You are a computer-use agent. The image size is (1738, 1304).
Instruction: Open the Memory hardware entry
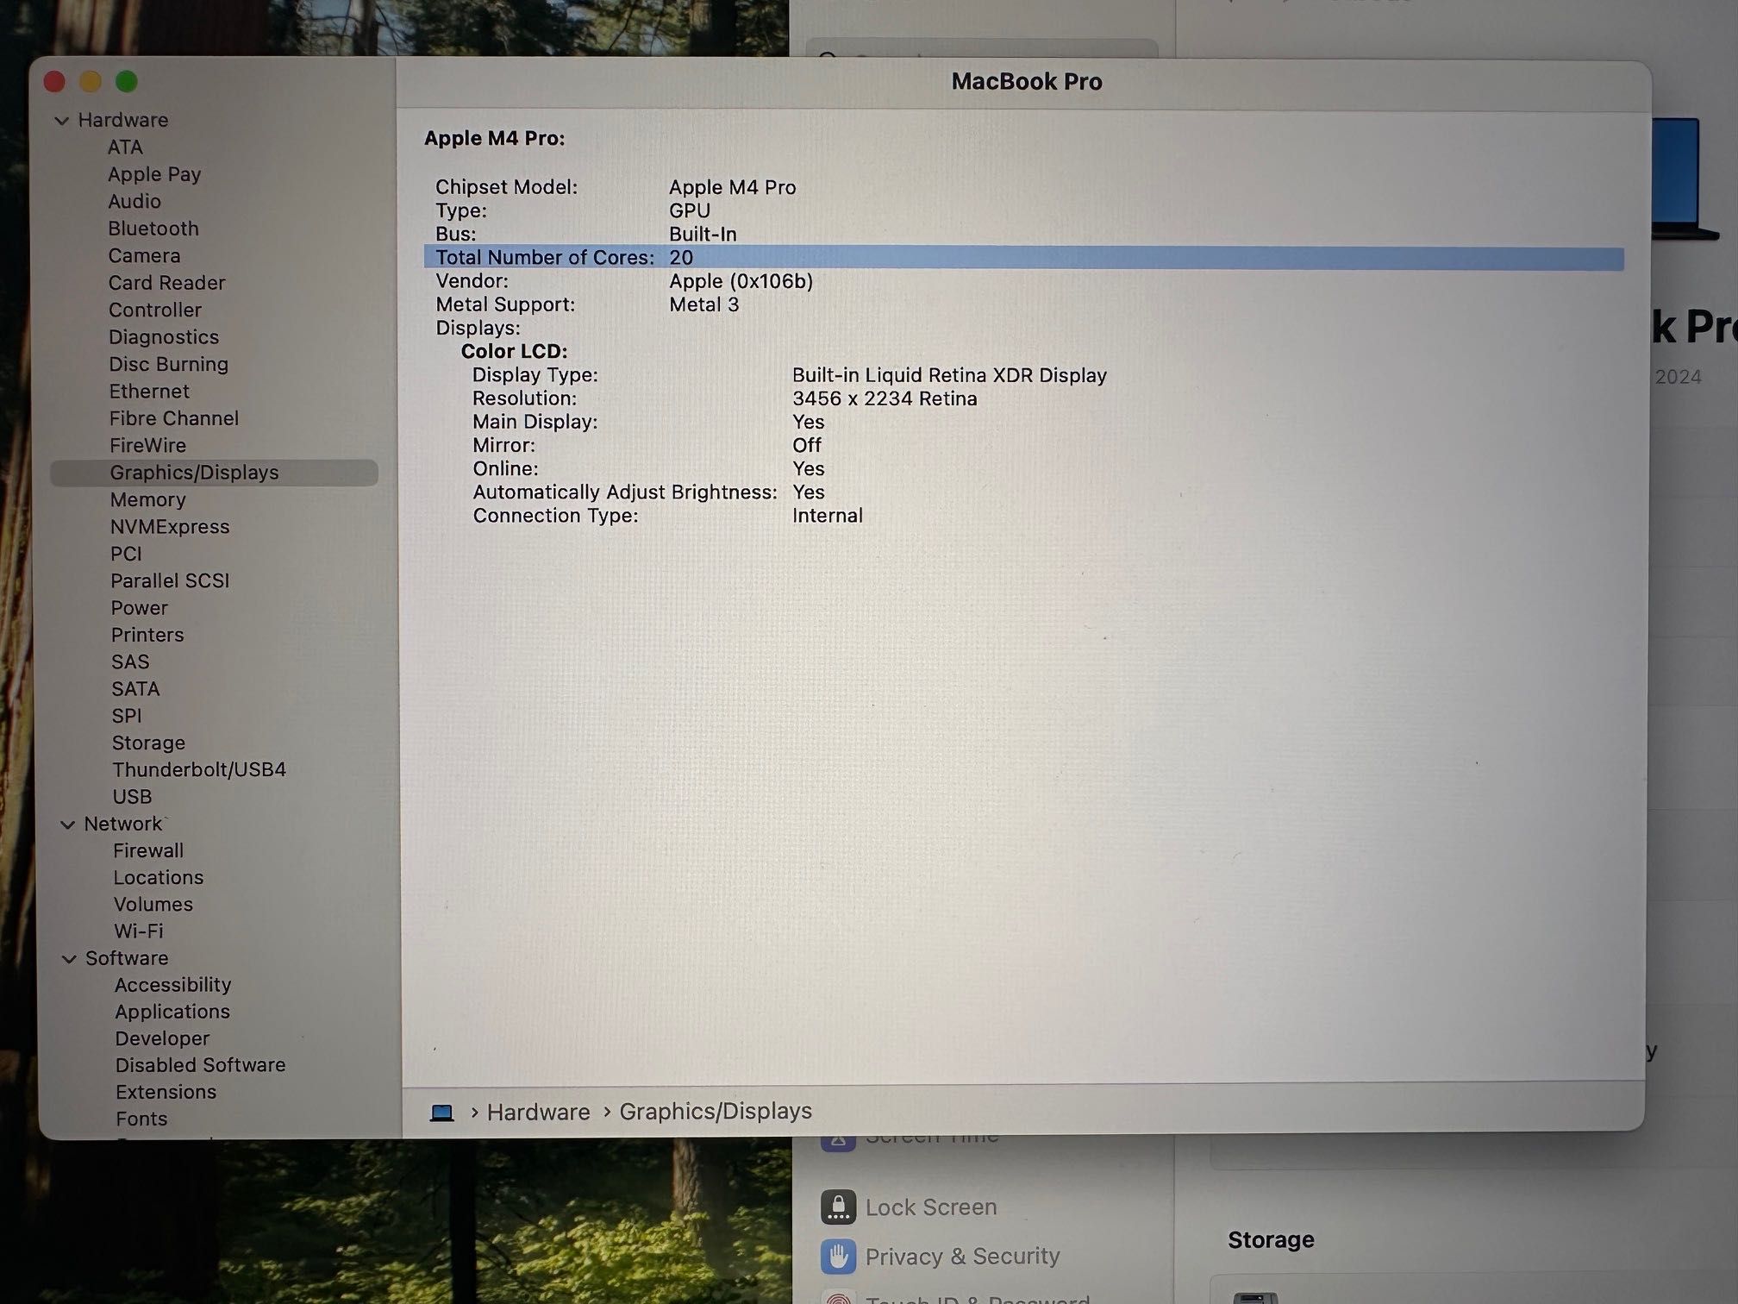click(x=147, y=499)
